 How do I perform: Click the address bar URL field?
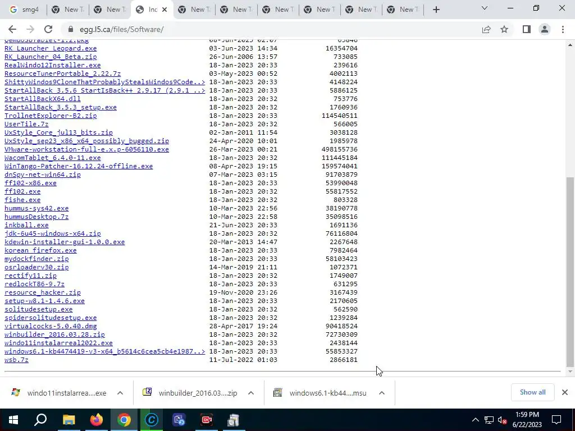pos(271,29)
